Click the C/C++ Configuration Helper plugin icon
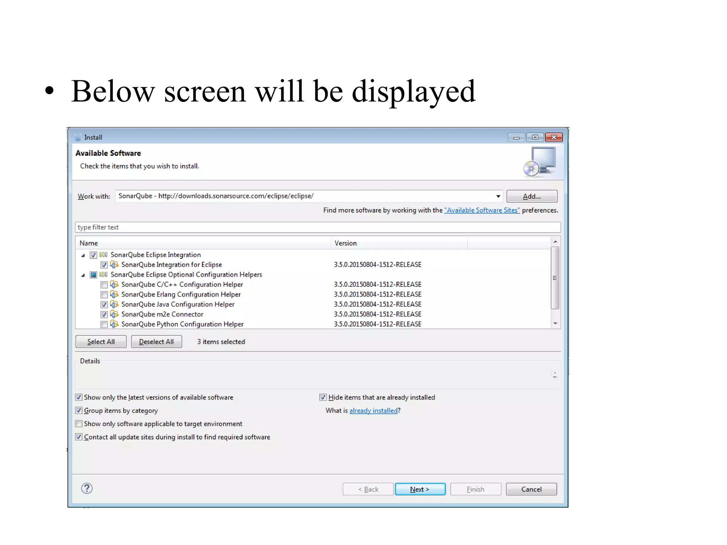Screen dimensions: 727x545 point(114,285)
